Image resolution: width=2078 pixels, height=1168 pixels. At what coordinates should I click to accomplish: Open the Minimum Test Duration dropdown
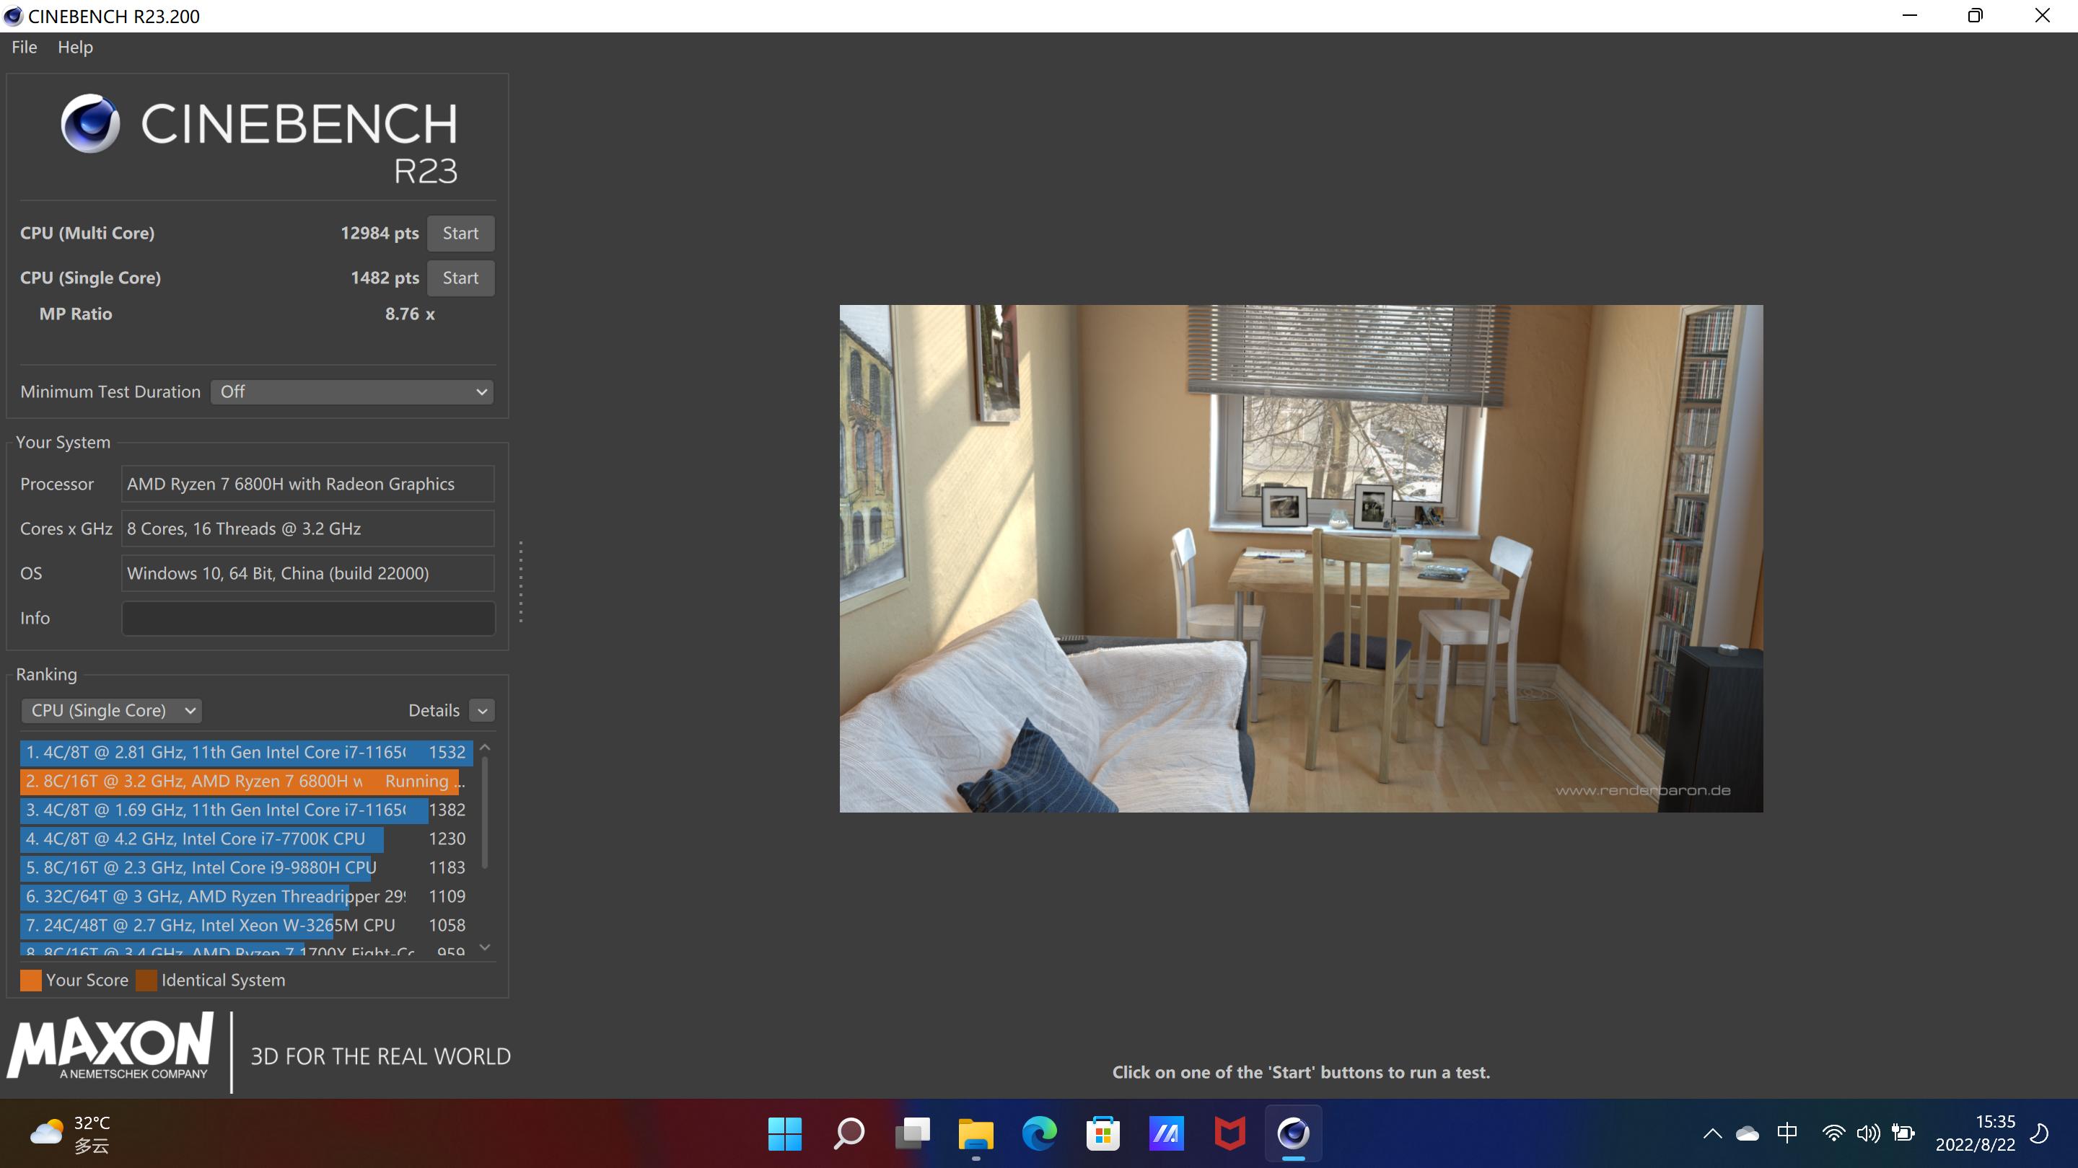click(351, 391)
